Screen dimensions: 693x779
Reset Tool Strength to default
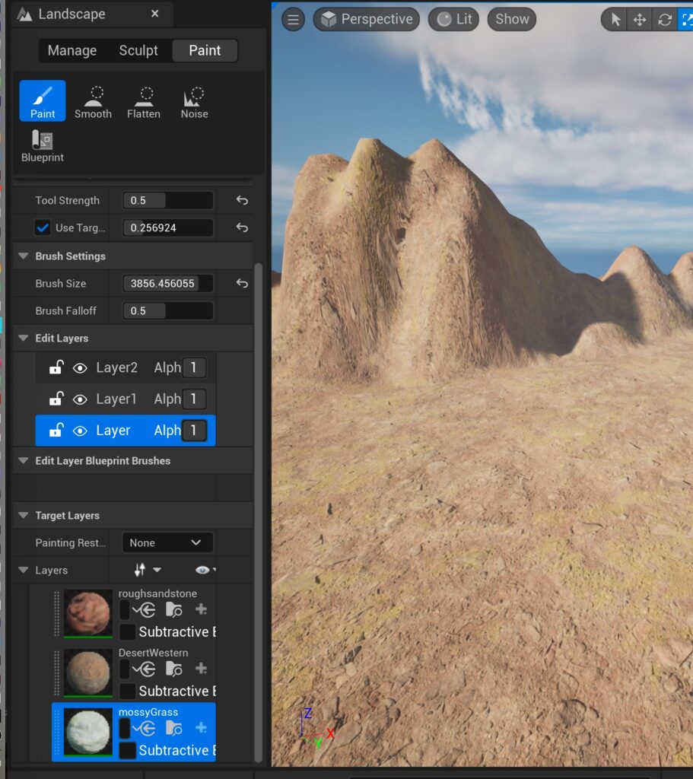(242, 201)
